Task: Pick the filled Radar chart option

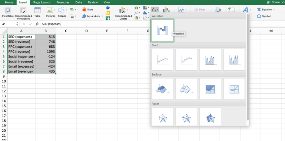Action: (210, 117)
